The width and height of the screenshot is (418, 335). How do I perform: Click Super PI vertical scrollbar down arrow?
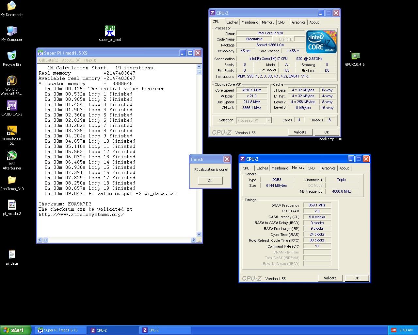point(199,234)
